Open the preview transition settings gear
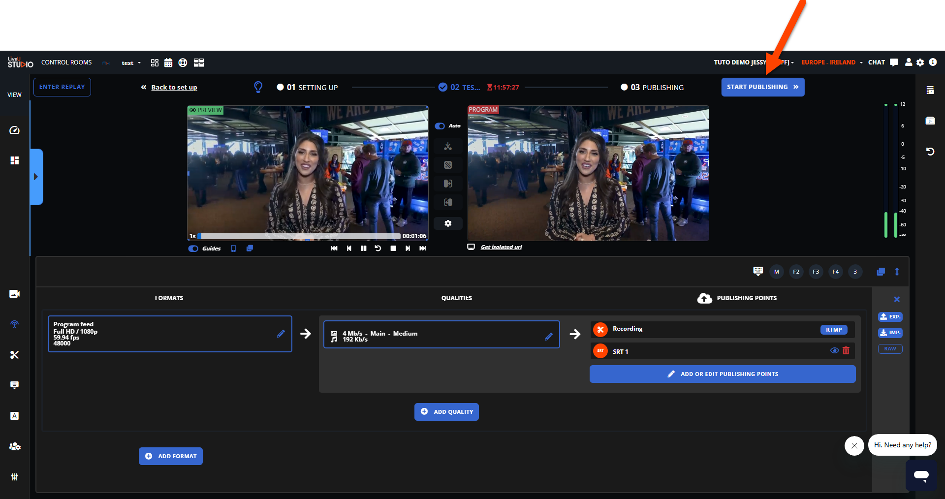The height and width of the screenshot is (499, 945). click(448, 223)
